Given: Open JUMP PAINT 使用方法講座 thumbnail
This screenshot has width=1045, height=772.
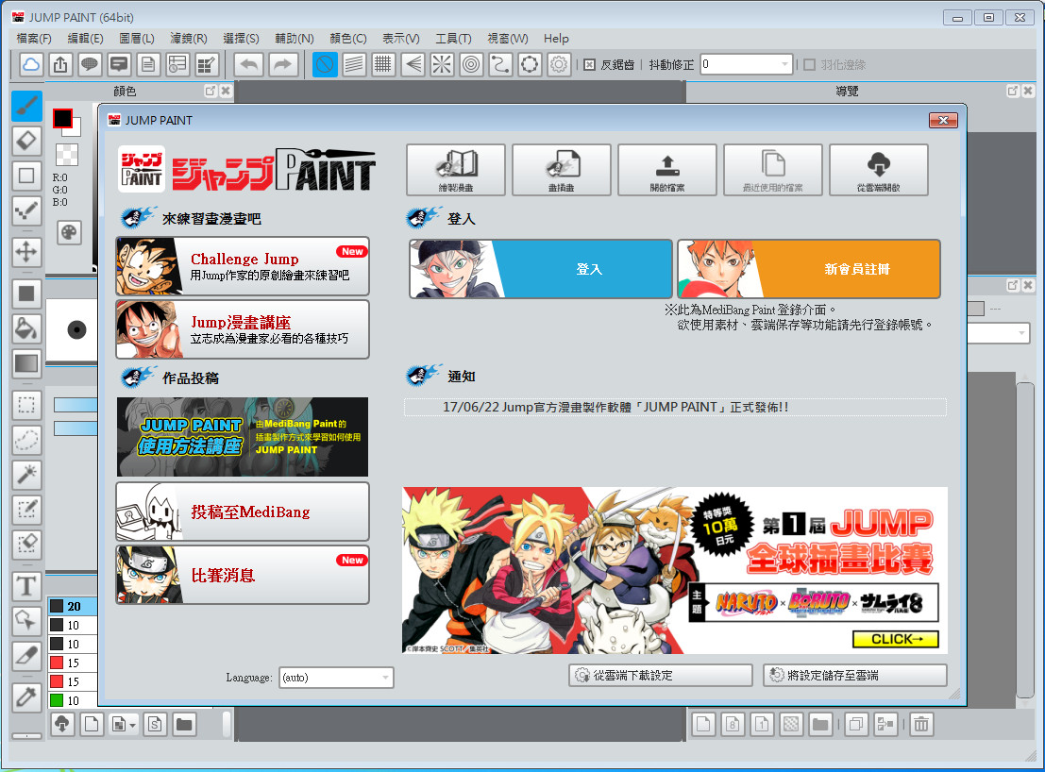Looking at the screenshot, I should click(243, 437).
